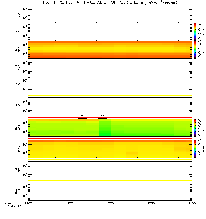Click the red status bar above thc ions panel
206x219 pixels.
click(110, 139)
